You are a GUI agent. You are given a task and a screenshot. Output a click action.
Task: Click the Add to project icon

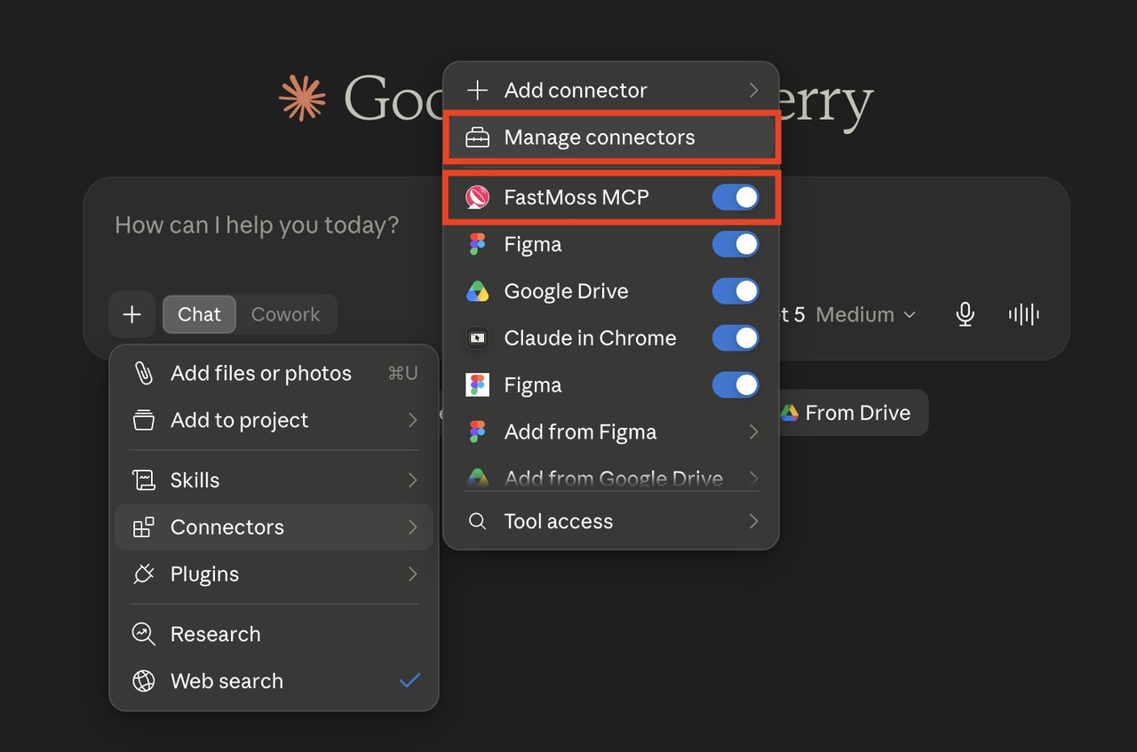(x=143, y=420)
